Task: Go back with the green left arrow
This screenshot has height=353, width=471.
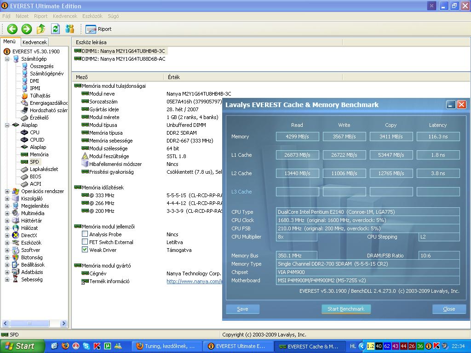Action: click(x=12, y=29)
